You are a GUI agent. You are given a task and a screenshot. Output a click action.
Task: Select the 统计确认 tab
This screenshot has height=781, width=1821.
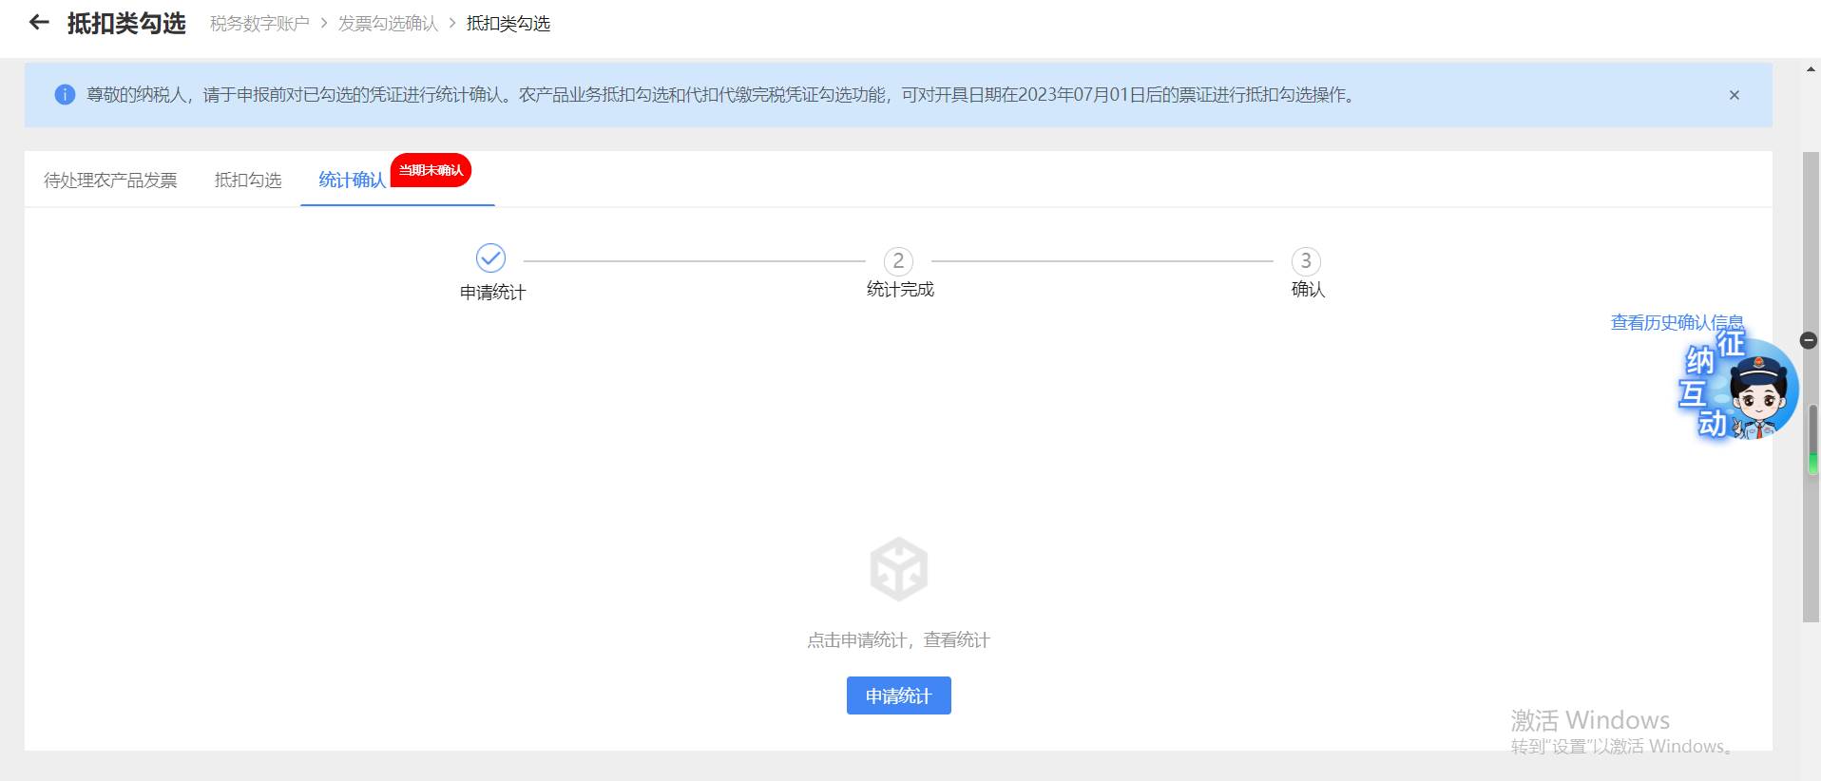tap(352, 181)
